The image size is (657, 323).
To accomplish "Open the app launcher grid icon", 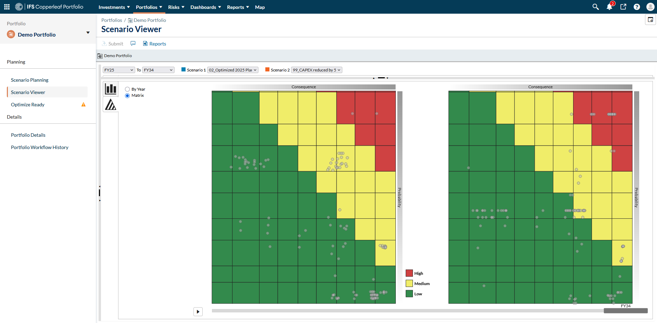I will [7, 7].
